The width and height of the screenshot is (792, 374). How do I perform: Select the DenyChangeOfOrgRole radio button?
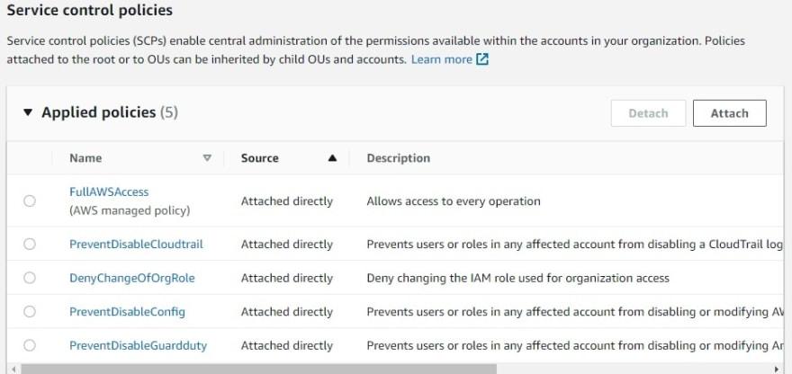[30, 278]
